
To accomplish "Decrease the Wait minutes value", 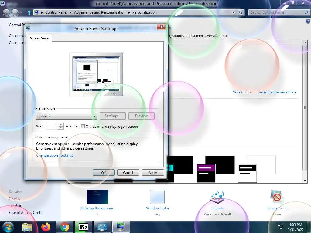I will pos(61,128).
